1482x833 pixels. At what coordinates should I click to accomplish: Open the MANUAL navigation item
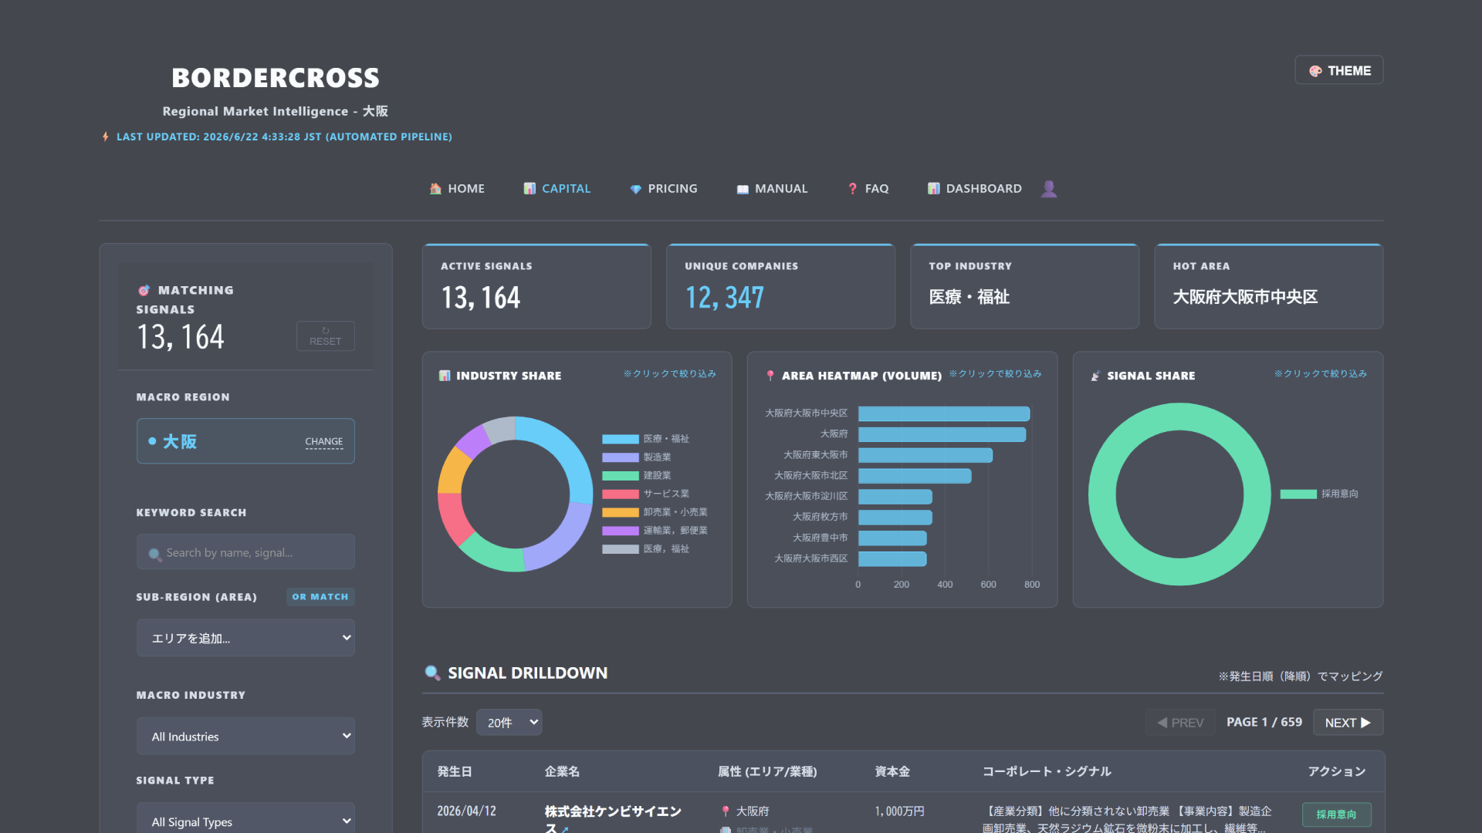[x=772, y=188]
